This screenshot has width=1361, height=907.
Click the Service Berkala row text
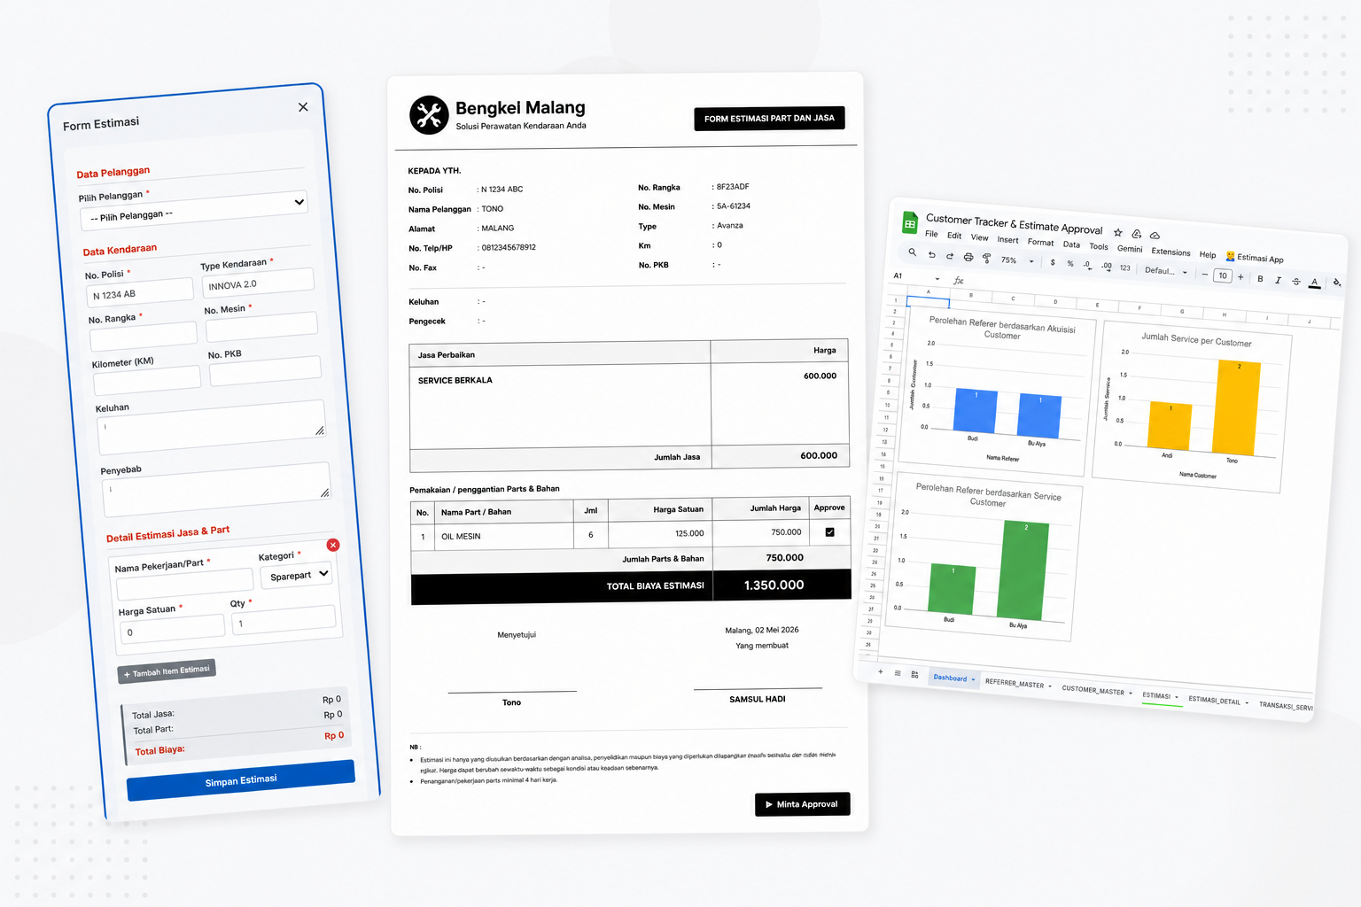click(455, 381)
